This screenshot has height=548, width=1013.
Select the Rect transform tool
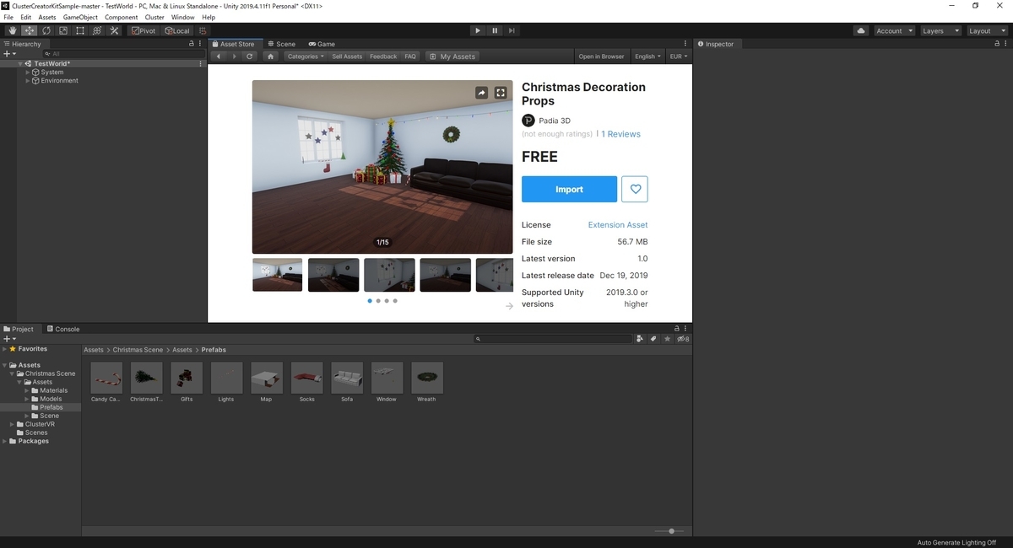(79, 30)
